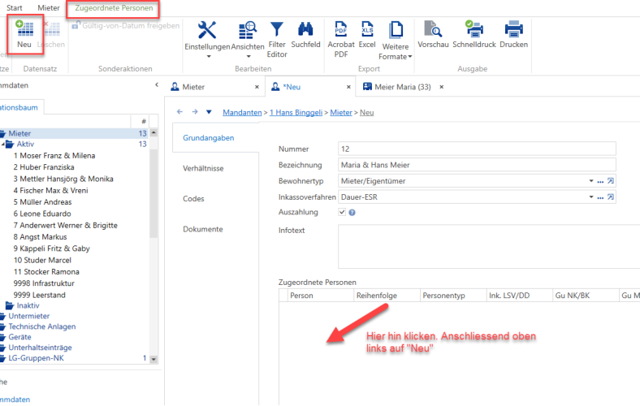The image size is (640, 406).
Task: Jump to Inkassoverfahren record via arrow icon
Action: [x=610, y=197]
